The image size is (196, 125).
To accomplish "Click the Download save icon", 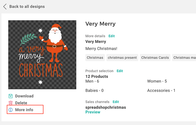I will pos(11,96).
